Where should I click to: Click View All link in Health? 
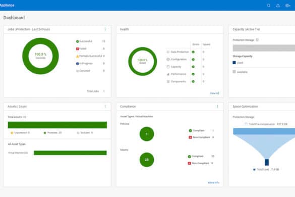pos(214,93)
